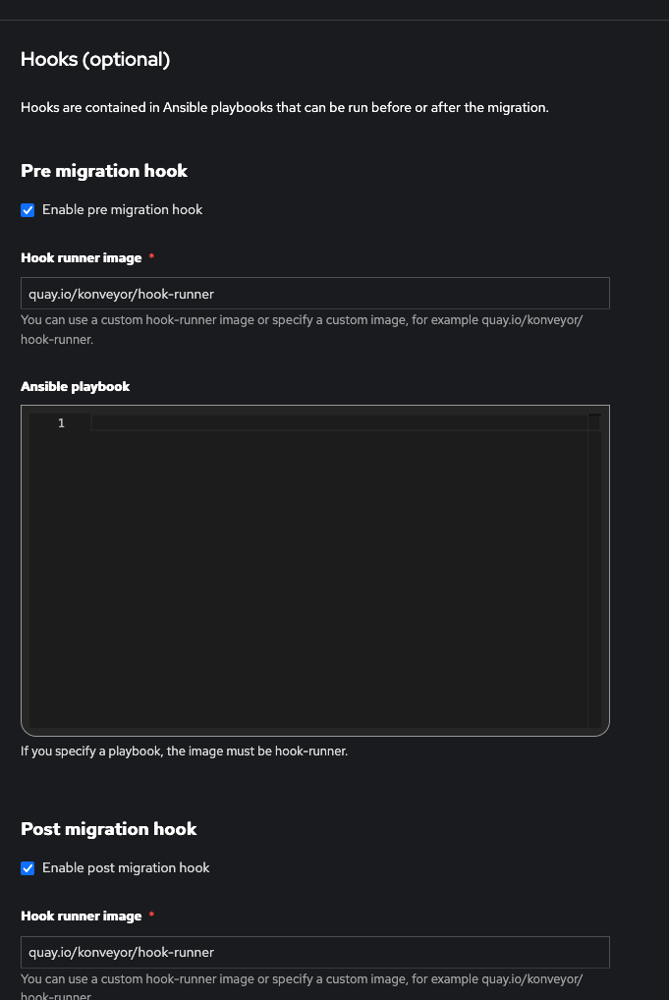Click the 'Ansible playbook' field label

click(x=76, y=387)
